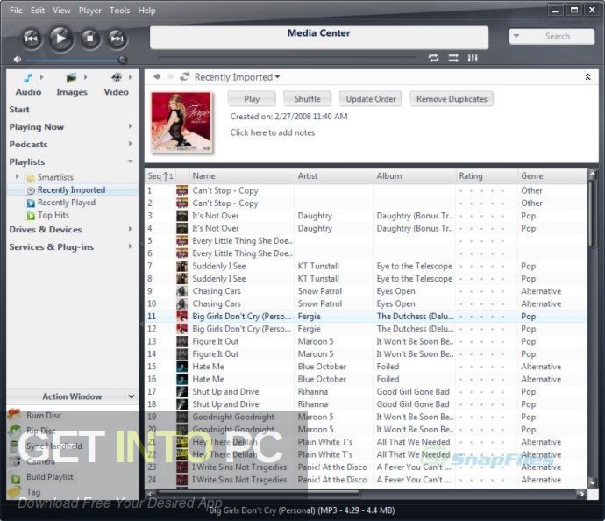The image size is (605, 521).
Task: Click the main Play button in transport
Action: pos(60,39)
